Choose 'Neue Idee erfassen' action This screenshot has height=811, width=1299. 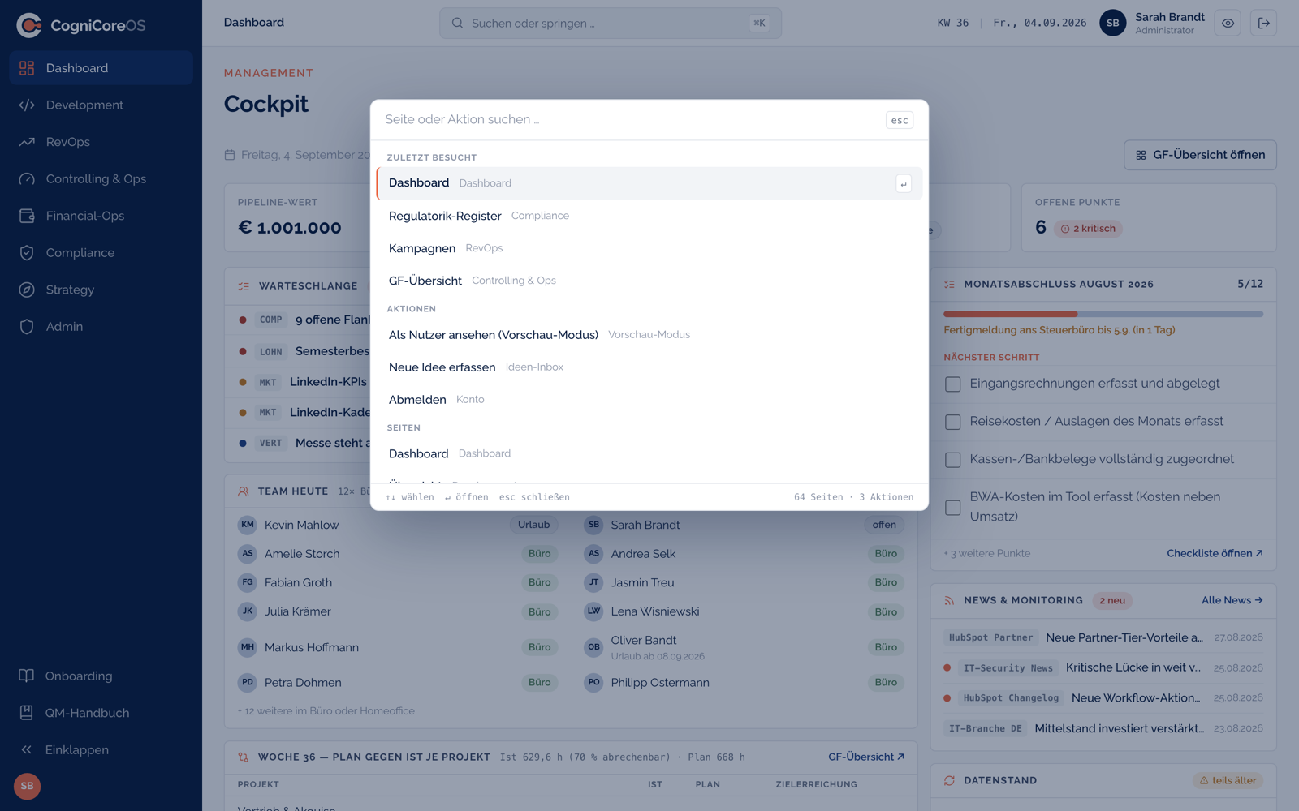(x=649, y=367)
